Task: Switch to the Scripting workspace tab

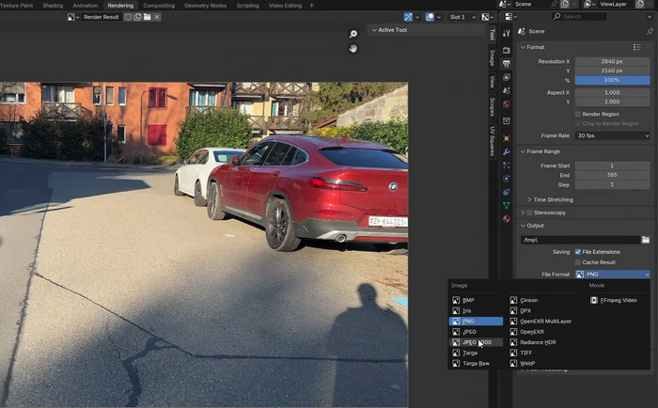Action: 247,6
